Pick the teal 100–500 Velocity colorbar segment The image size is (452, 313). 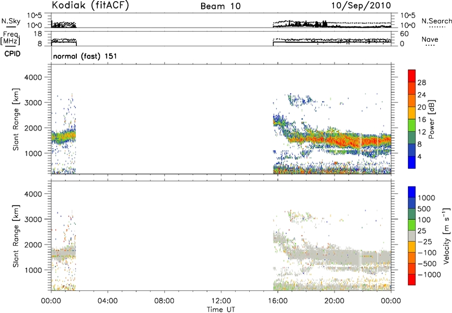[412, 214]
